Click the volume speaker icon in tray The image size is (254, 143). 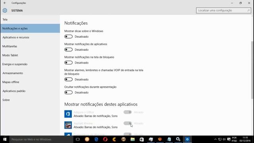click(224, 139)
